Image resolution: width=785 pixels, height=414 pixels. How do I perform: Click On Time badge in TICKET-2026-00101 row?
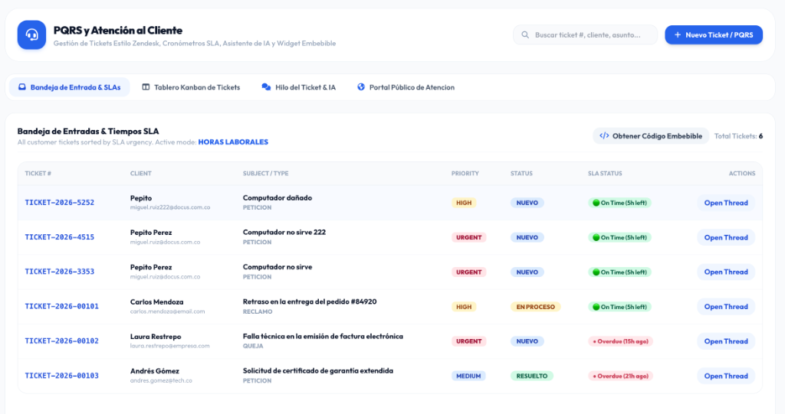(619, 307)
